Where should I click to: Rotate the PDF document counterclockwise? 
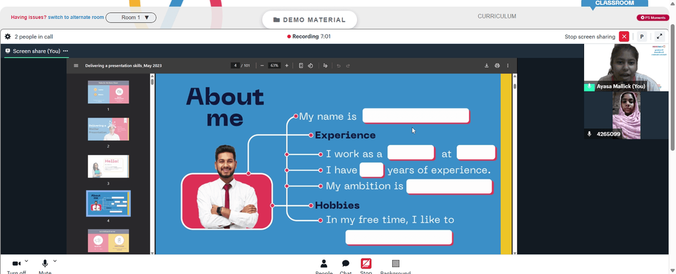click(310, 66)
